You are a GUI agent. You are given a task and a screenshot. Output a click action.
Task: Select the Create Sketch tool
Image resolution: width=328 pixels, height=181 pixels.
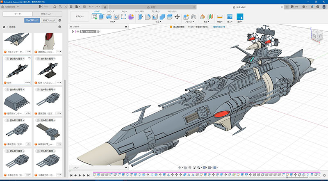(94, 17)
